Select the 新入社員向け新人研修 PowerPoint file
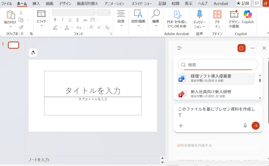 click(216, 94)
